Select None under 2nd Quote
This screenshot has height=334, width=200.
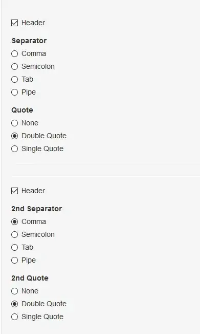pyautogui.click(x=14, y=291)
